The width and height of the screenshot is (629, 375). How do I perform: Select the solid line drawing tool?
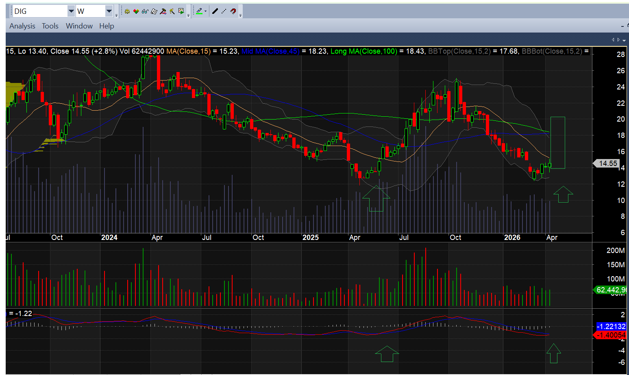[215, 11]
